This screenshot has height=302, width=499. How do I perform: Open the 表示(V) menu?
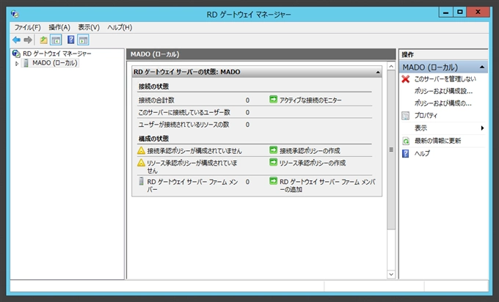tap(89, 27)
